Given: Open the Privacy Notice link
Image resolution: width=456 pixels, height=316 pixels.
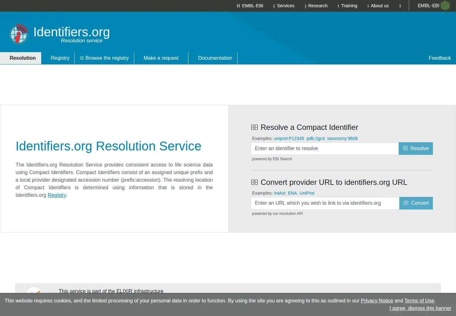Looking at the screenshot, I should coord(377,301).
